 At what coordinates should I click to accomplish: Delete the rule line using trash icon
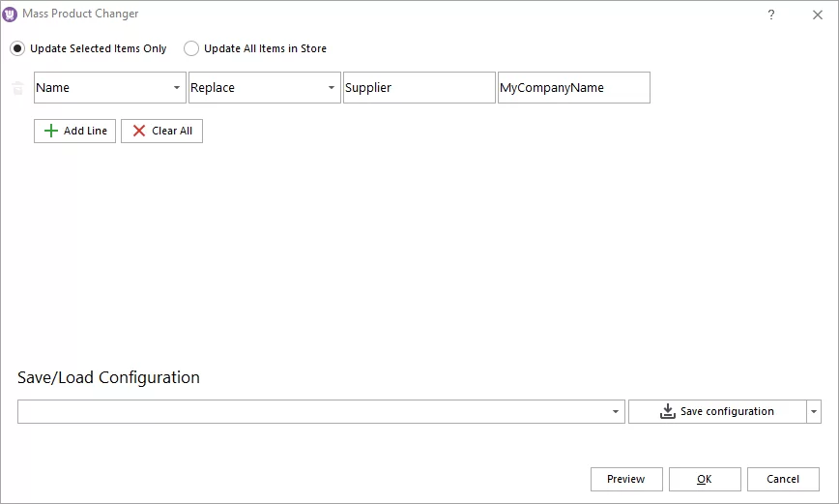pos(17,88)
